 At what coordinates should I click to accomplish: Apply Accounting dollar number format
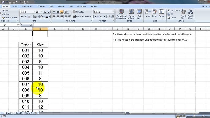point(95,17)
